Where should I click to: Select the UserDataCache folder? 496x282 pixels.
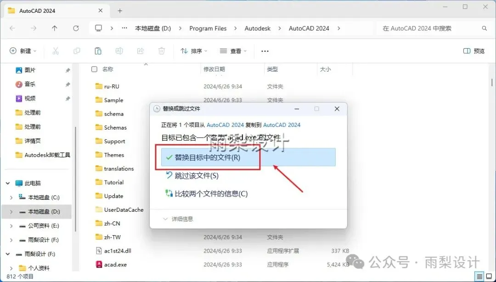(x=124, y=210)
